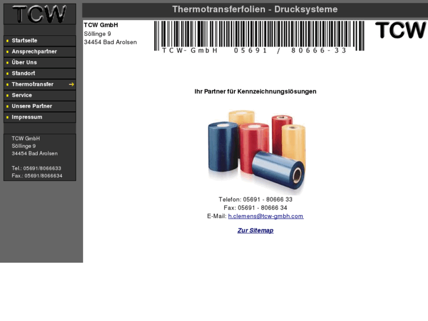
Task: Click the Telefon: 05691 - 80666 33 line
Action: point(256,200)
